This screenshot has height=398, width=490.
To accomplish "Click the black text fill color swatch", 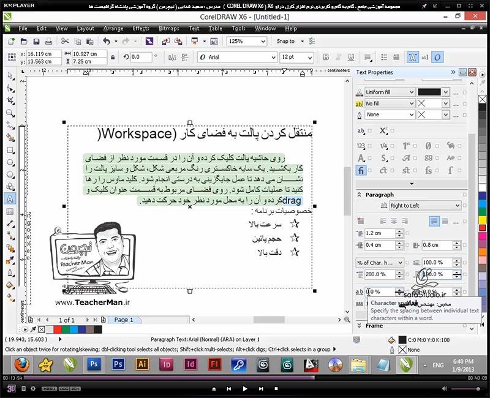I will click(x=429, y=92).
